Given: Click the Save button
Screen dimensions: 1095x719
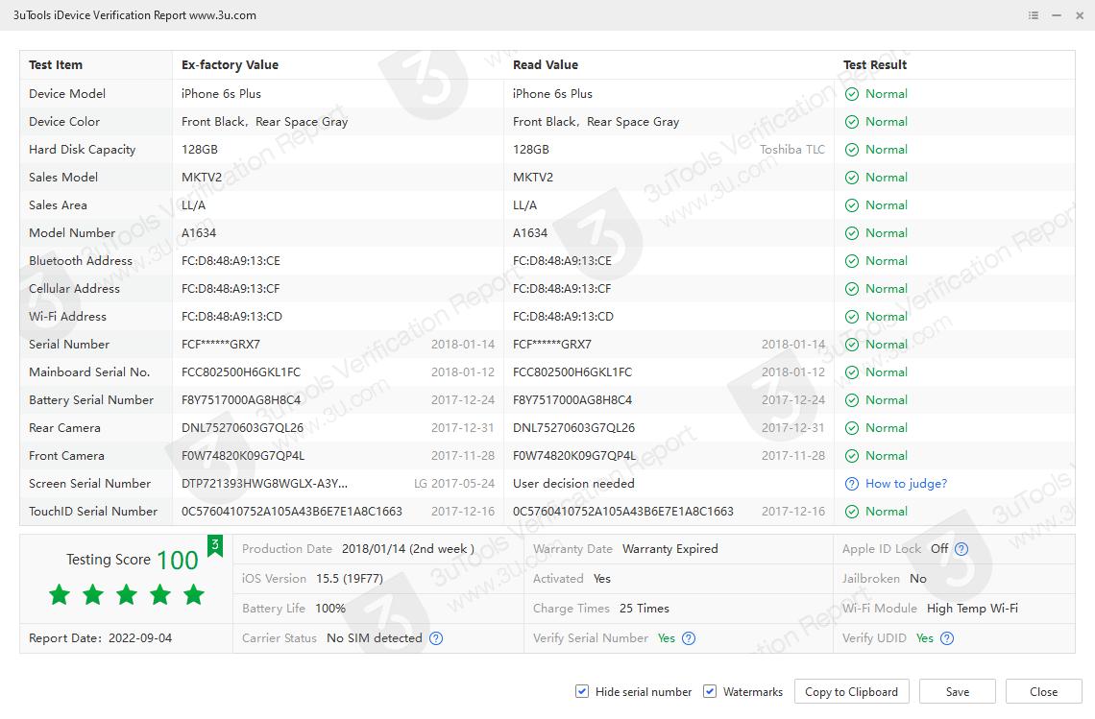Looking at the screenshot, I should (x=957, y=691).
